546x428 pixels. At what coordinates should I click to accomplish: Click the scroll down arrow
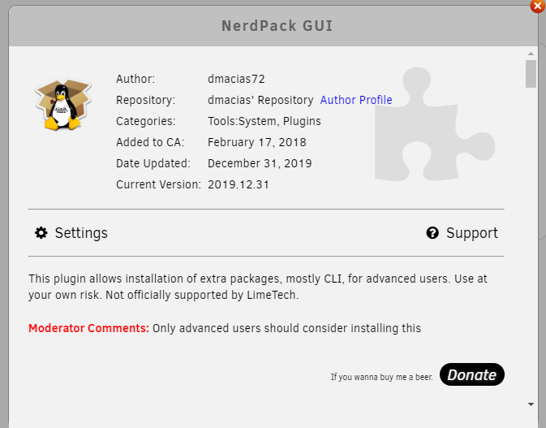531,404
